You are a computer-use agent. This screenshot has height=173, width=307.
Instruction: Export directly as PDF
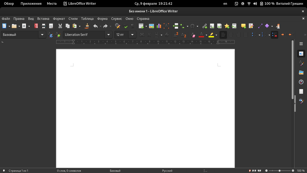click(x=36, y=26)
